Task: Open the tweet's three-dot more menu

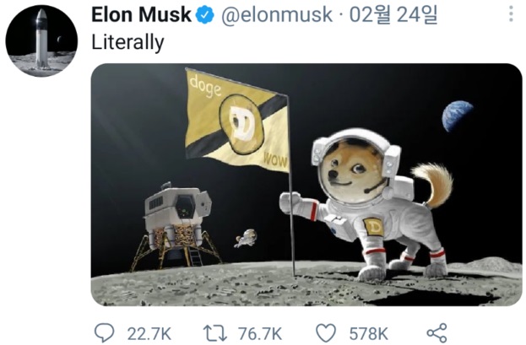Action: point(511,13)
